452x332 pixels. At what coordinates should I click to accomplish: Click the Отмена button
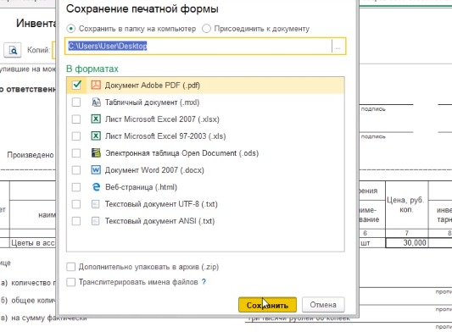[x=323, y=305]
